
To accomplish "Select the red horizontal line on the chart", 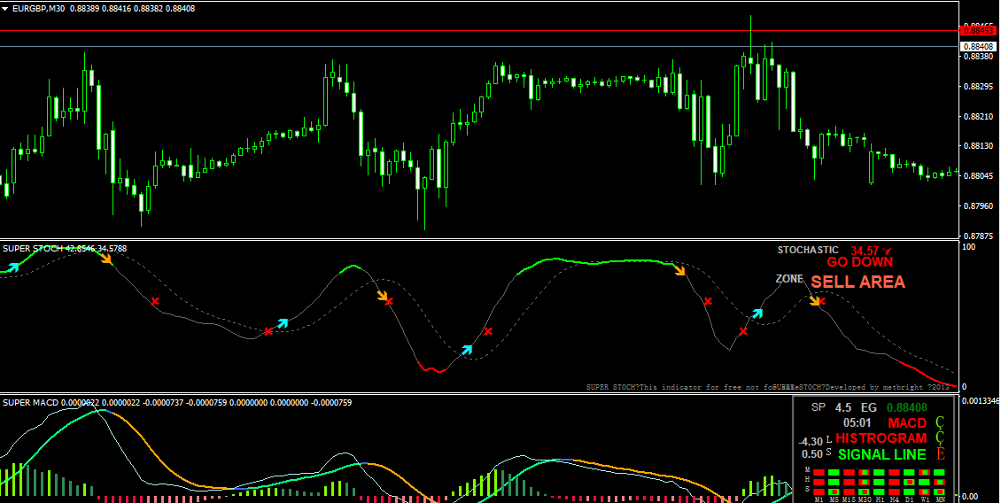I will pos(443,31).
